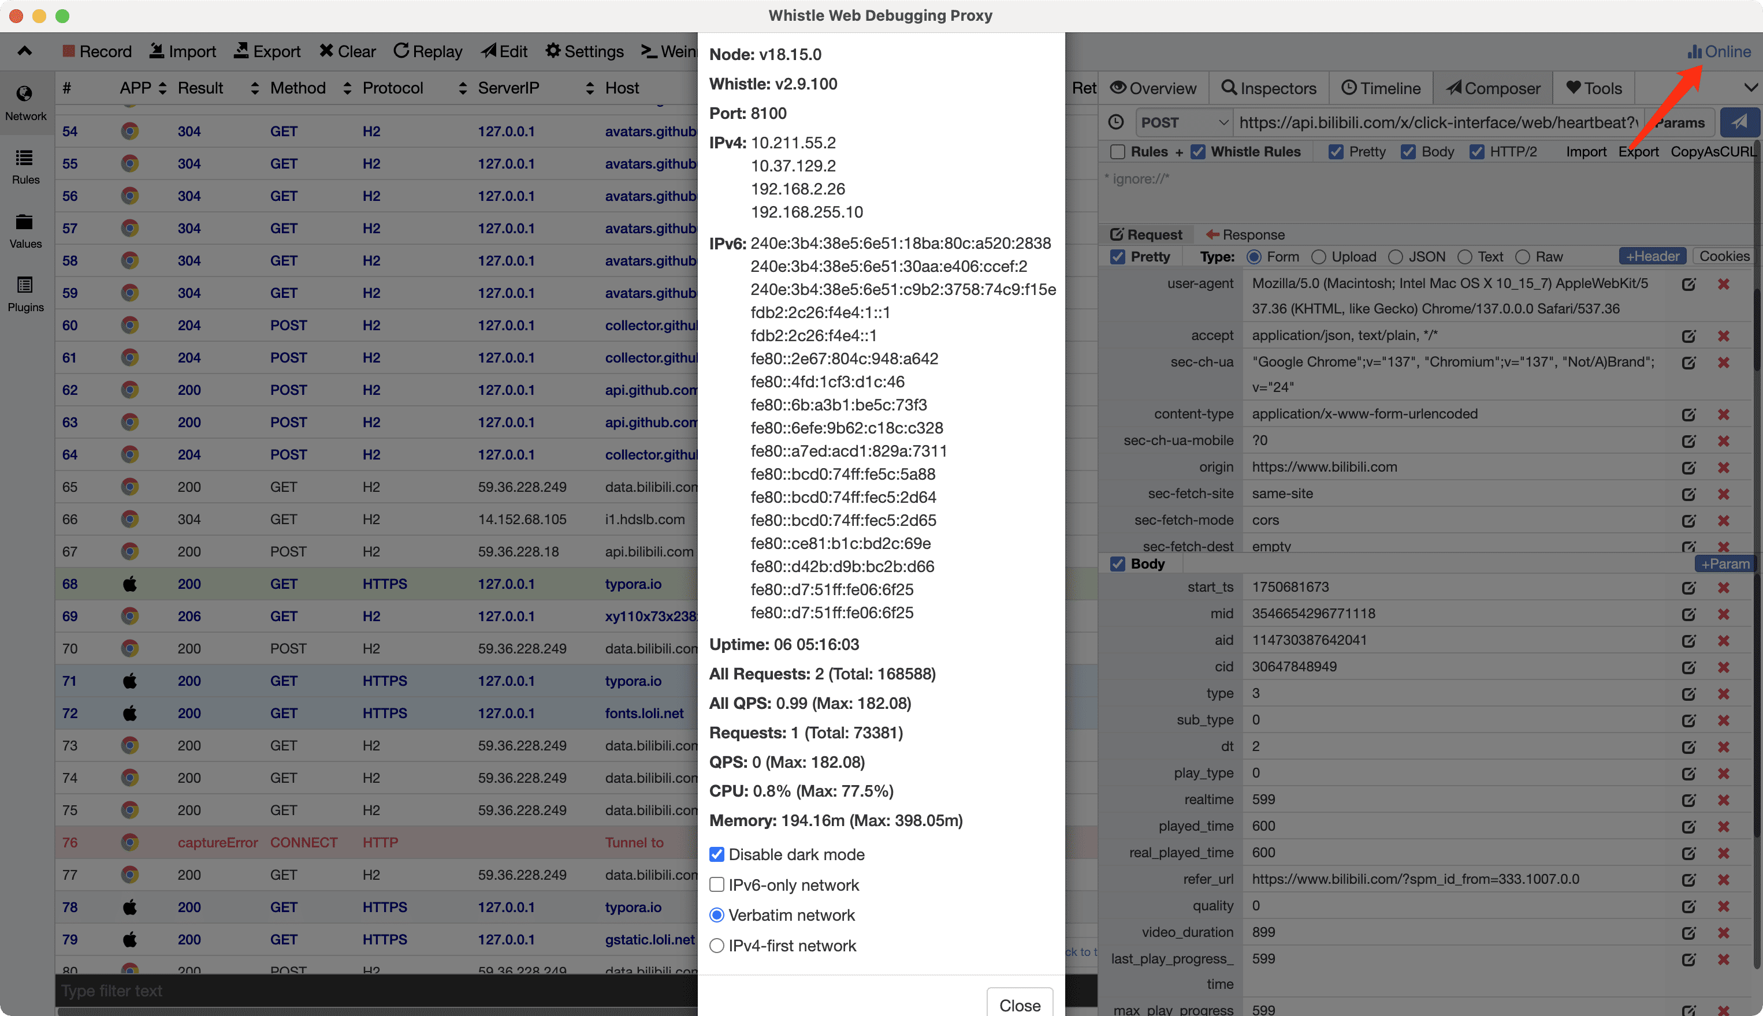Image resolution: width=1763 pixels, height=1016 pixels.
Task: Edit the user-agent header with pencil icon
Action: pyautogui.click(x=1688, y=284)
